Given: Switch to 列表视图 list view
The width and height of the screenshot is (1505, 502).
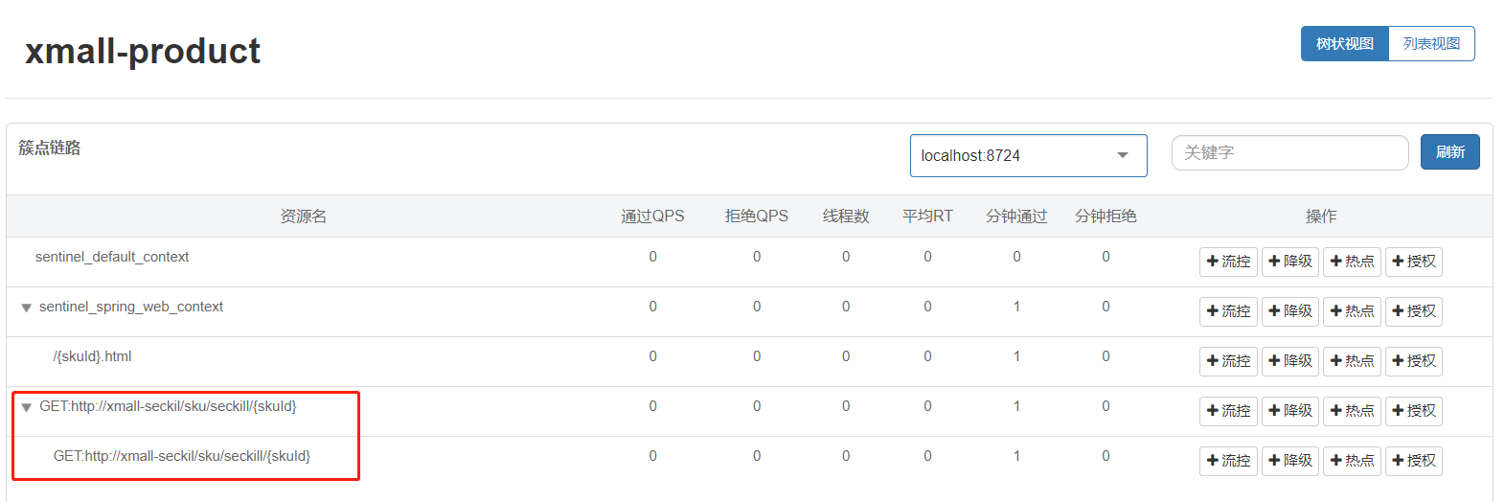Looking at the screenshot, I should (x=1431, y=44).
